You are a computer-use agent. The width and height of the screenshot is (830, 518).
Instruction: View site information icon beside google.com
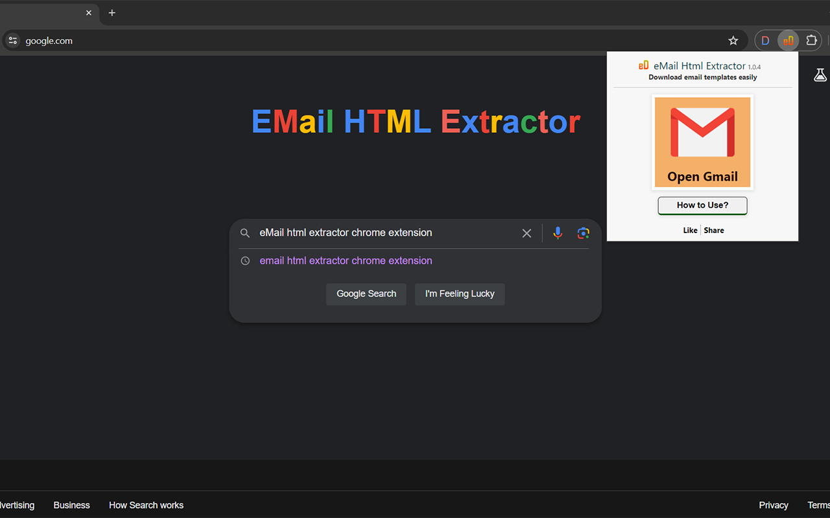coord(12,41)
